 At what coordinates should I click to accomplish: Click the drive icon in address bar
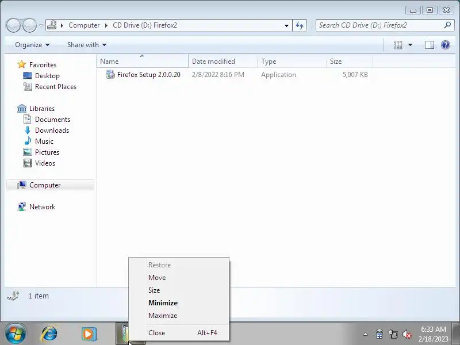point(52,25)
